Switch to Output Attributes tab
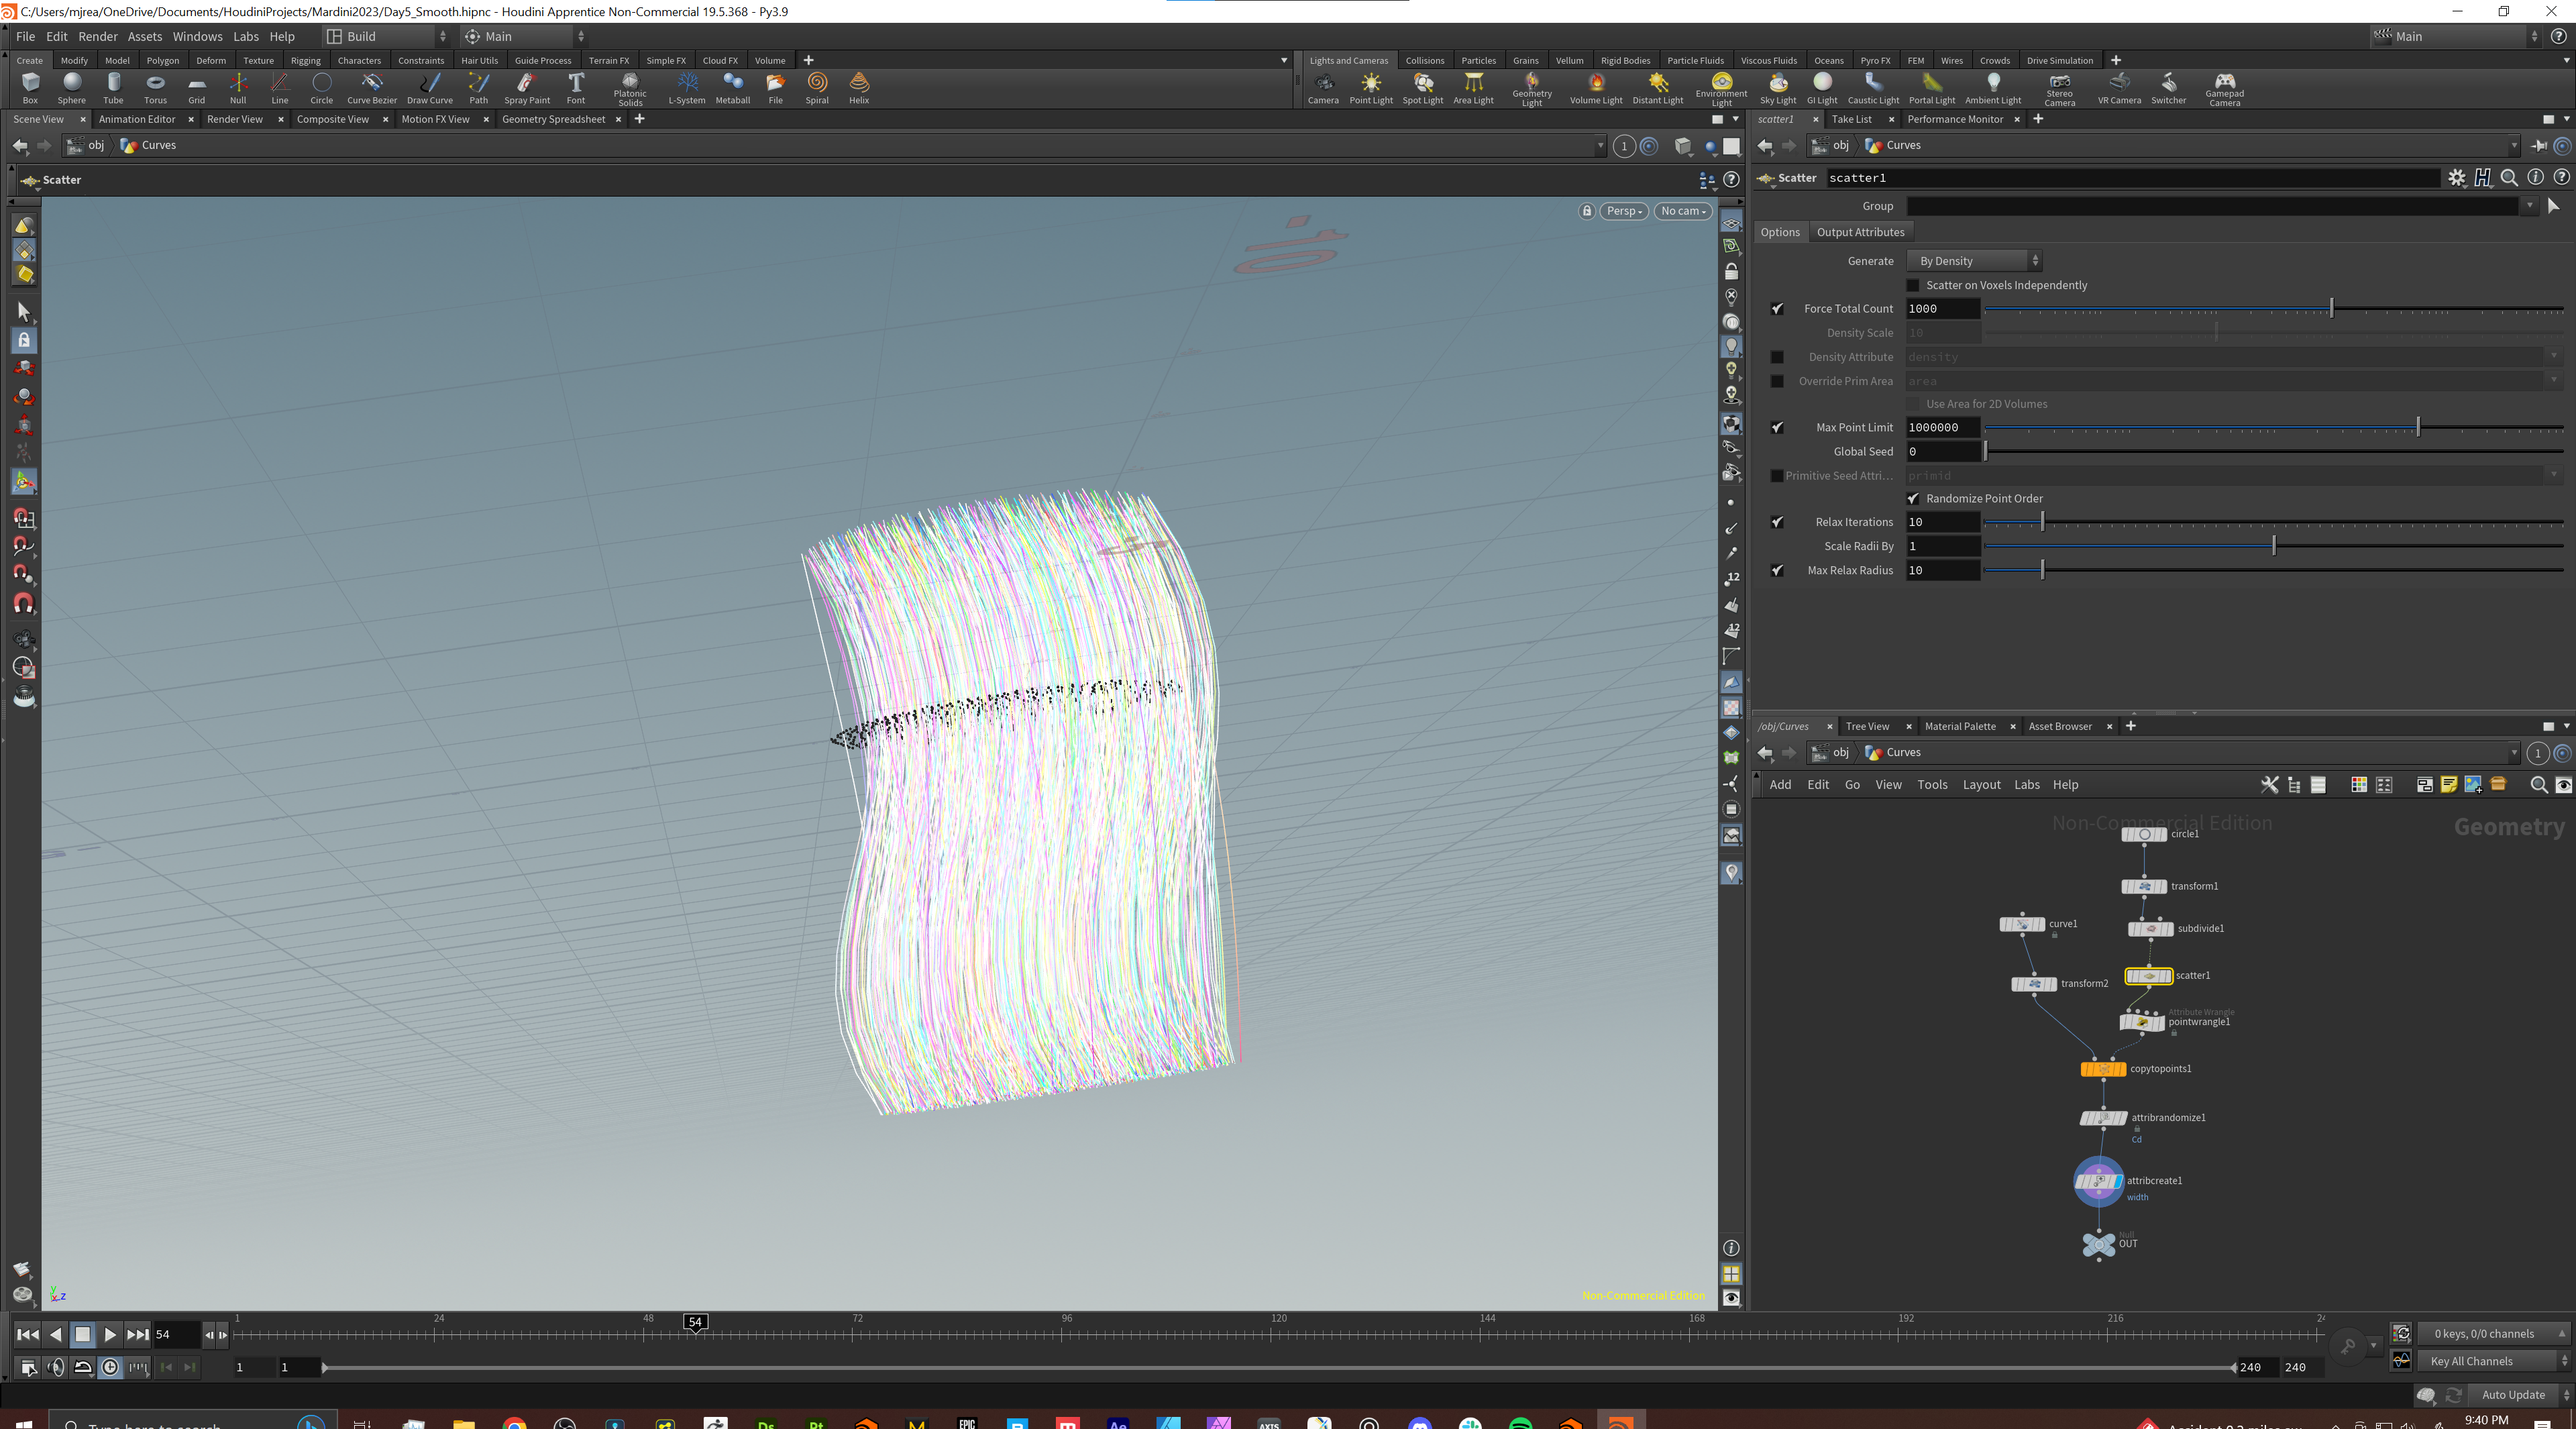2576x1429 pixels. pyautogui.click(x=1860, y=232)
